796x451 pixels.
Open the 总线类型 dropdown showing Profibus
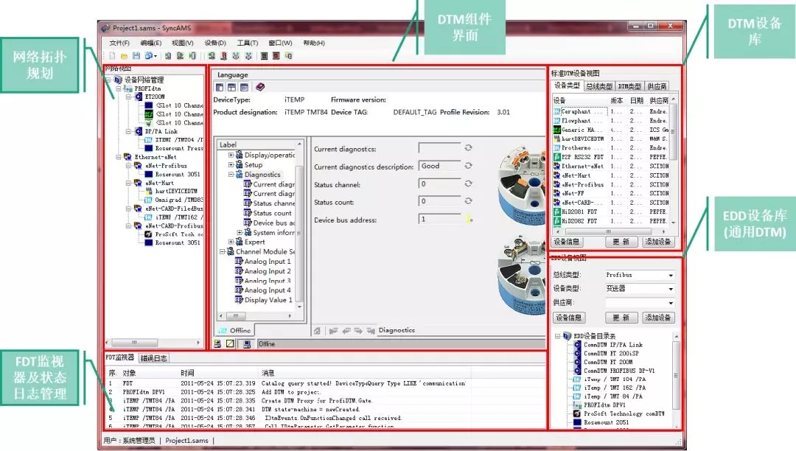coord(670,276)
